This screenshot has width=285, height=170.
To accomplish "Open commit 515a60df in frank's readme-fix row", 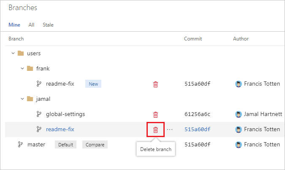I will point(198,84).
